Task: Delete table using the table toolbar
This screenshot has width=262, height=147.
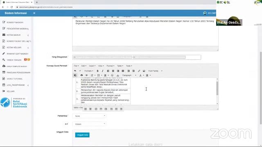Action: (x=90, y=109)
